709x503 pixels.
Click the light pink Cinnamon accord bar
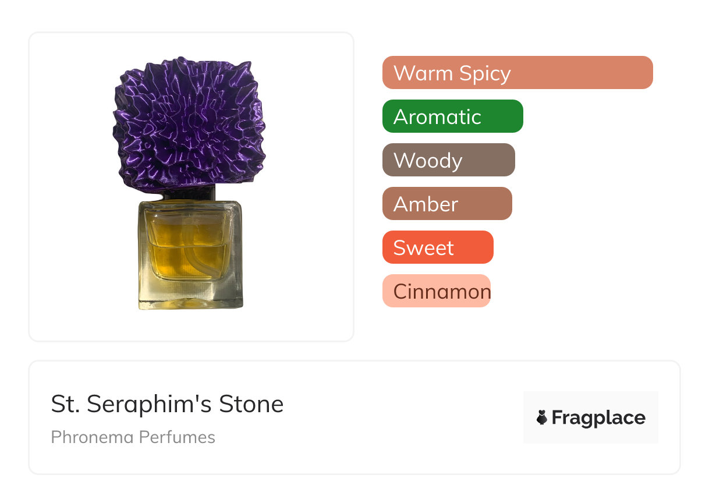pos(436,291)
